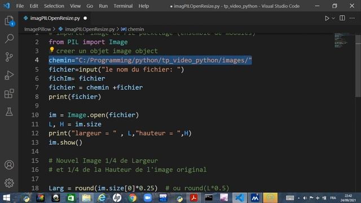Click the 'largeur = ' print statement
The width and height of the screenshot is (361, 203).
coord(120,133)
